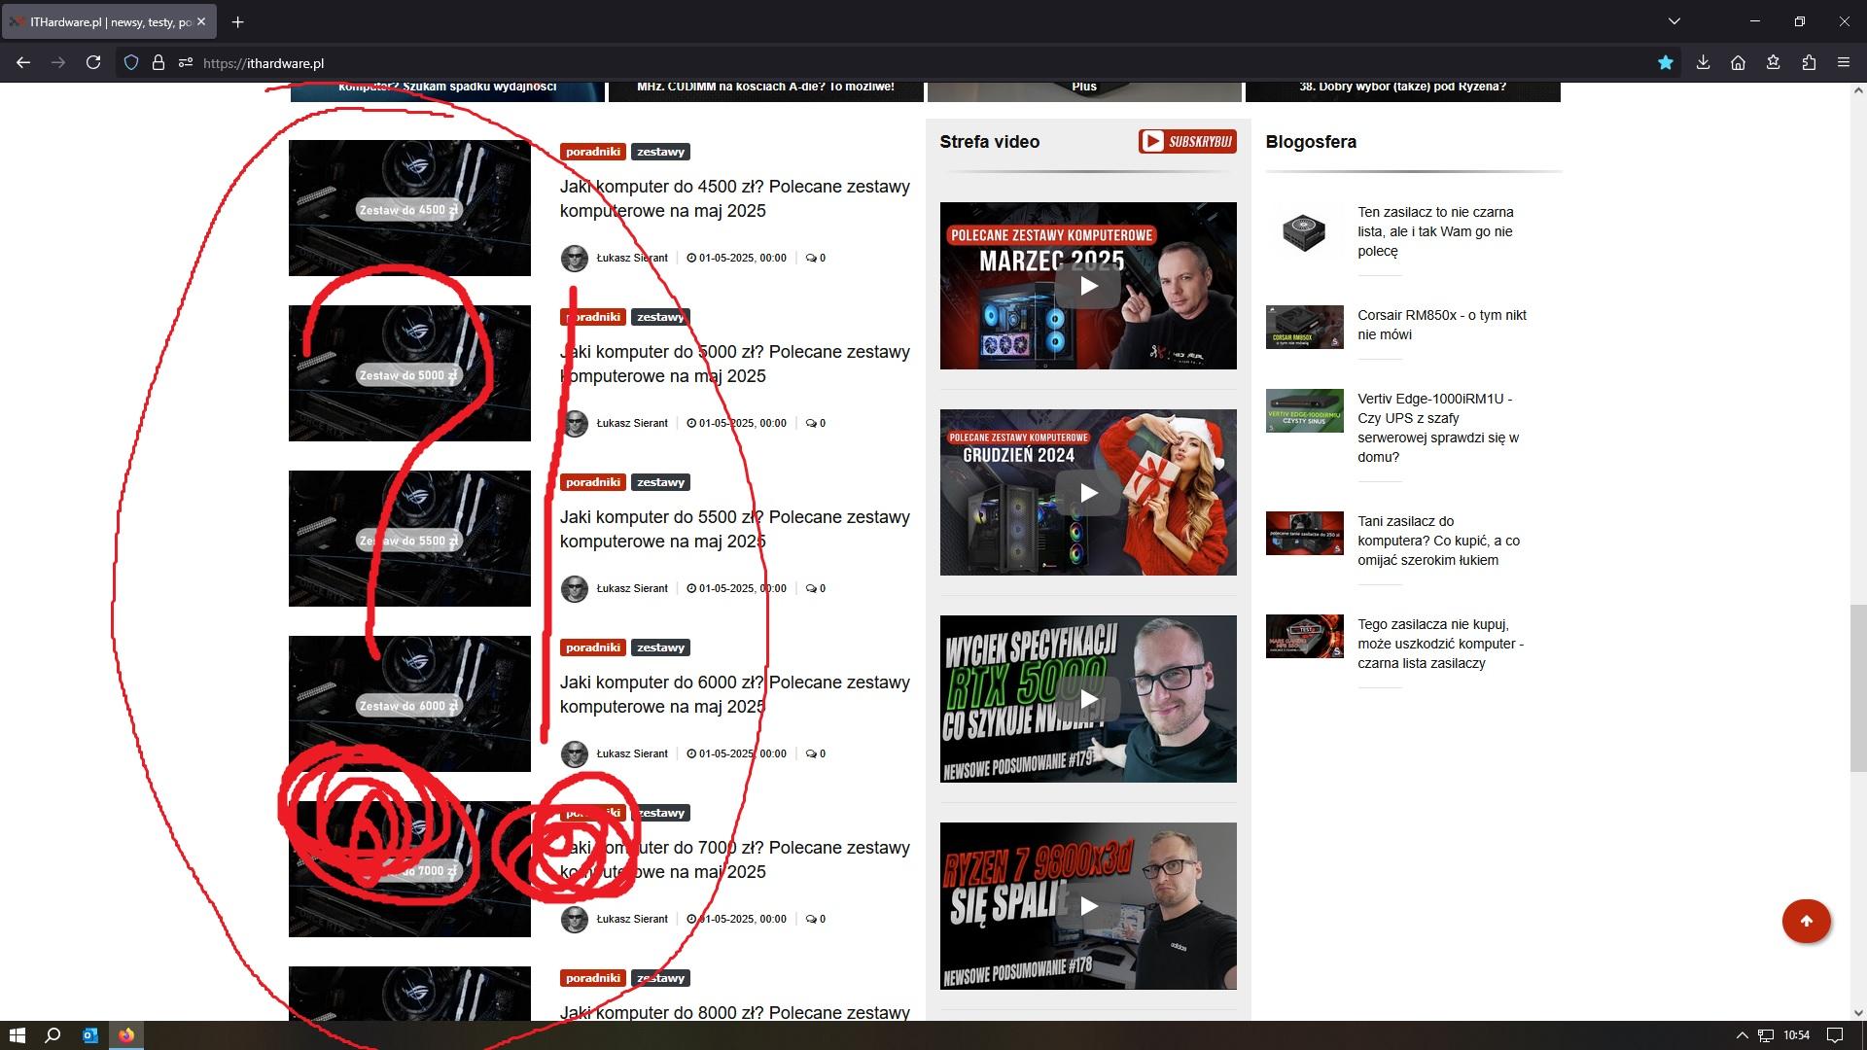The height and width of the screenshot is (1050, 1867).
Task: Show hidden system tray icons
Action: pyautogui.click(x=1742, y=1035)
